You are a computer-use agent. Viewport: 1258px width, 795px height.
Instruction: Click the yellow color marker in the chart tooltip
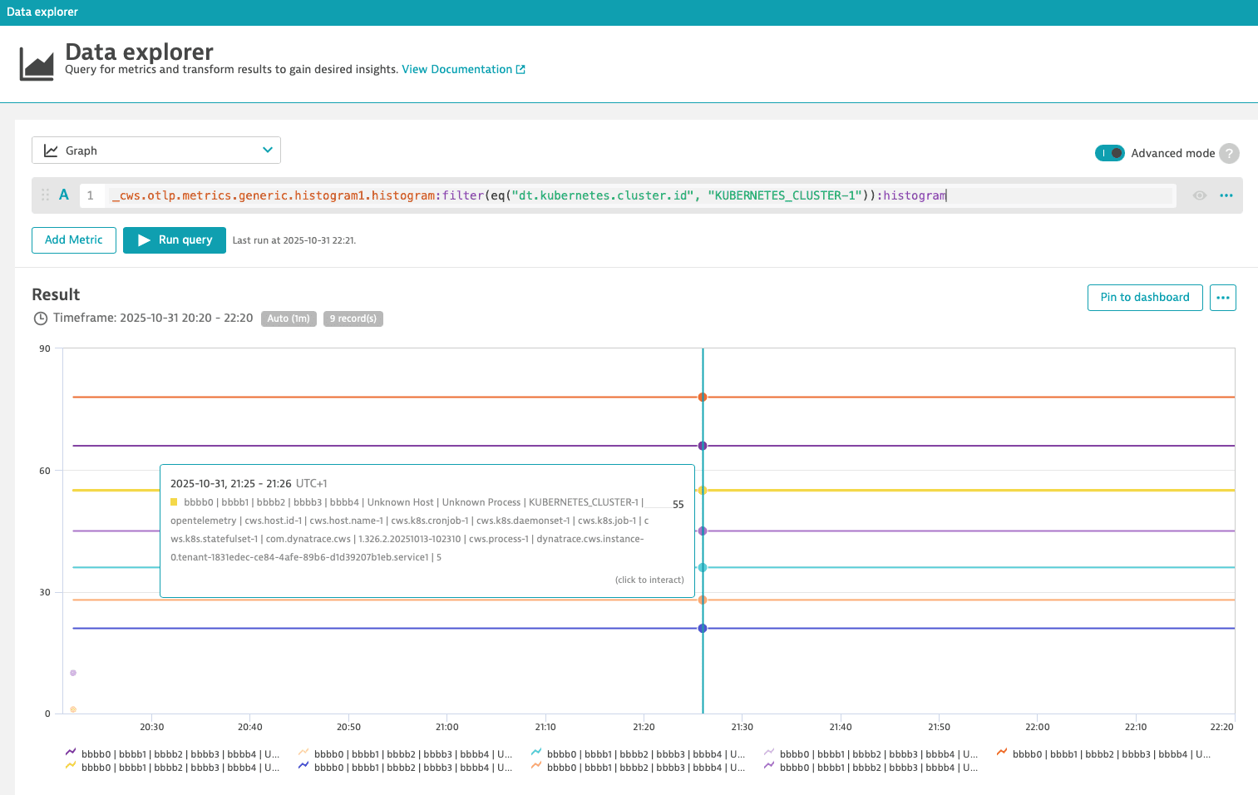(174, 501)
